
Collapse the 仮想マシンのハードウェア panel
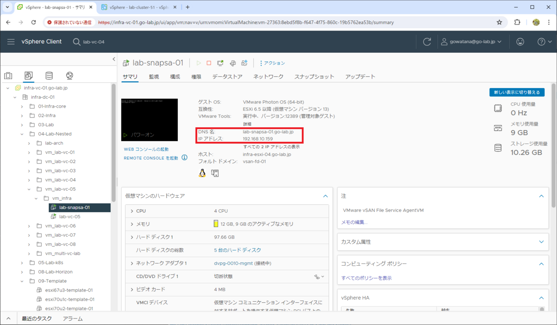tap(325, 196)
